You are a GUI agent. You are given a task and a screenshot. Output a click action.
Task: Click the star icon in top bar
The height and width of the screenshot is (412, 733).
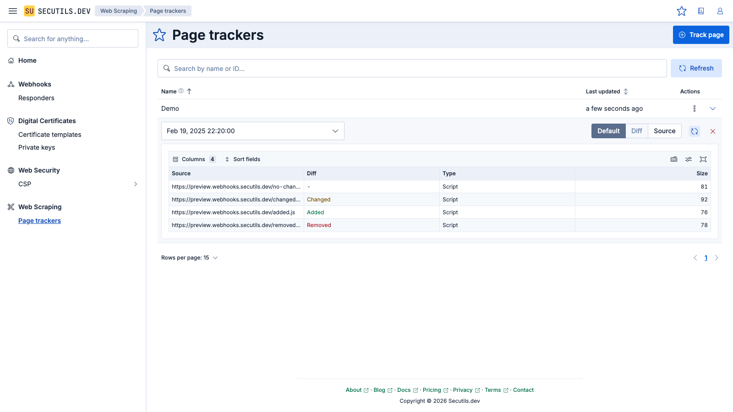pos(682,11)
